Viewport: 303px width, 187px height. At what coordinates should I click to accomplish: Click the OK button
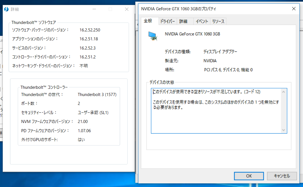tap(249, 176)
